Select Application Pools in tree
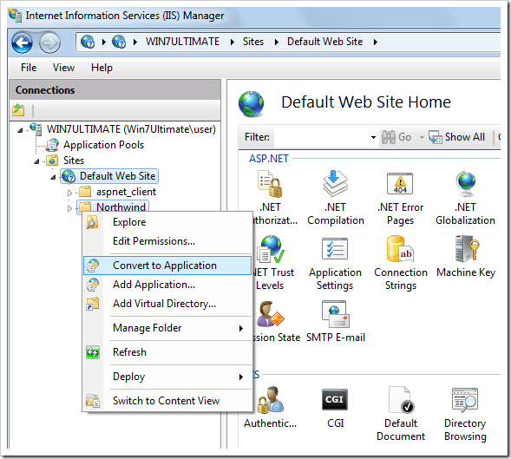The image size is (511, 459). pyautogui.click(x=103, y=145)
